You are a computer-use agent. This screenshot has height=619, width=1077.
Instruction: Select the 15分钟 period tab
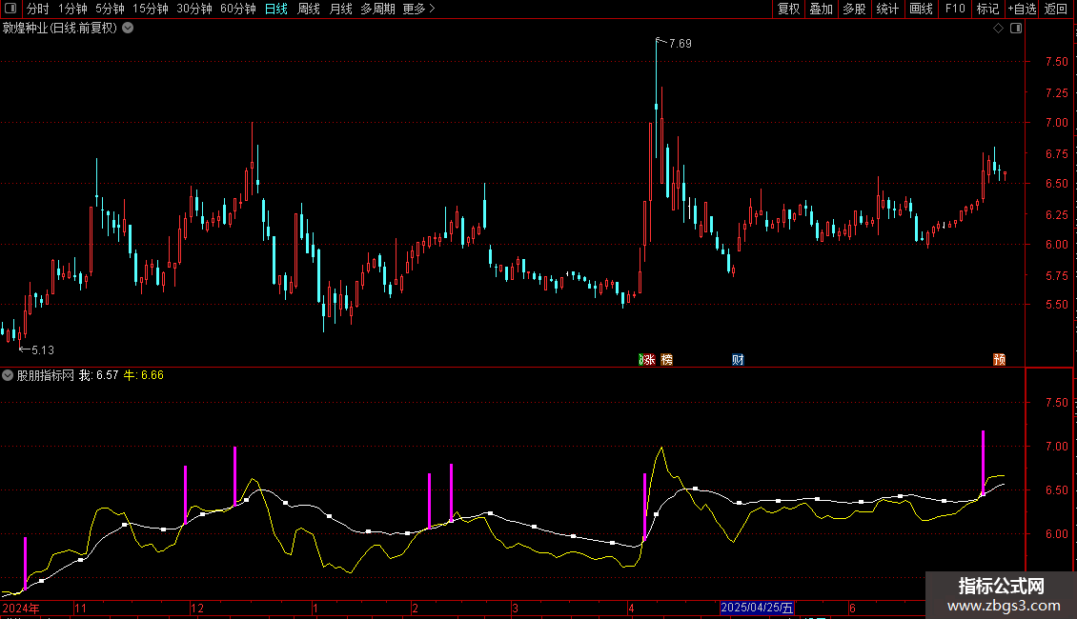point(151,9)
